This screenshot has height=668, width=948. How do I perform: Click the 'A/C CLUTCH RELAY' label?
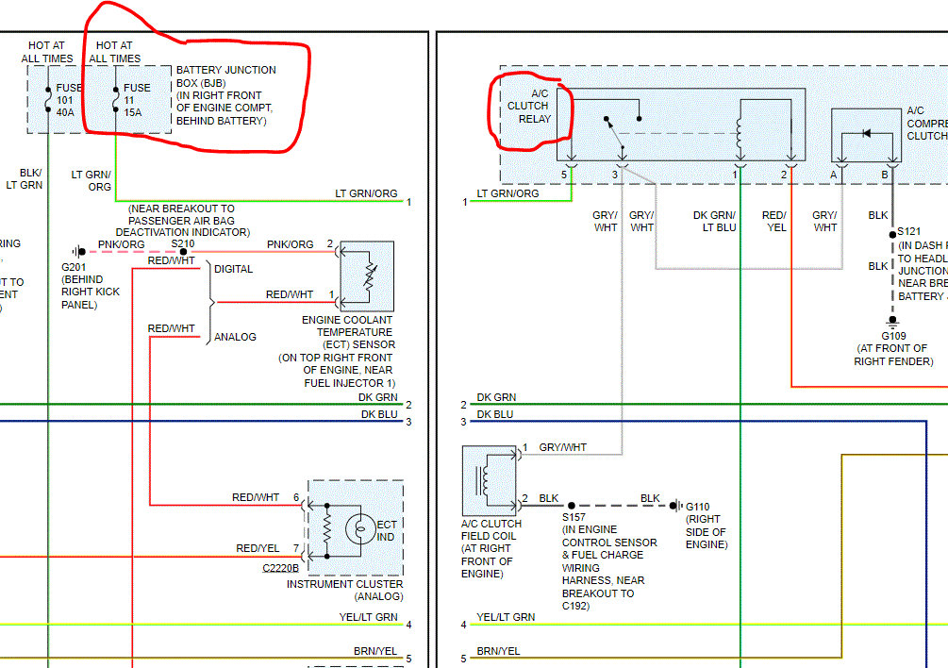(529, 107)
